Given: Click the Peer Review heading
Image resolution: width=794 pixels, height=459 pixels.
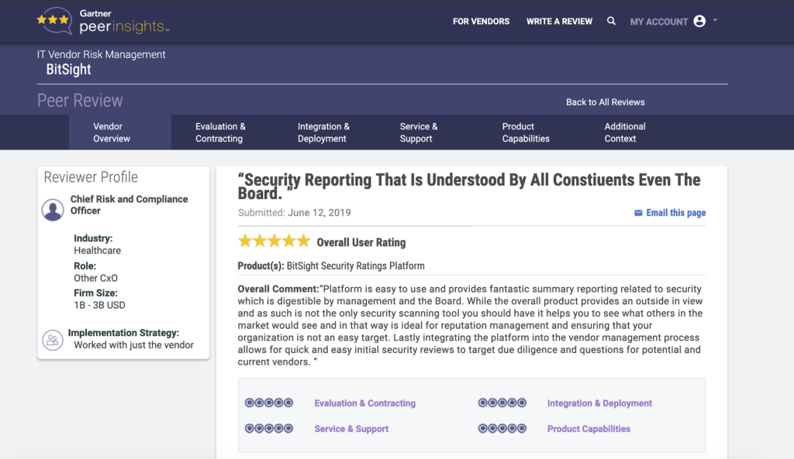Looking at the screenshot, I should [80, 101].
